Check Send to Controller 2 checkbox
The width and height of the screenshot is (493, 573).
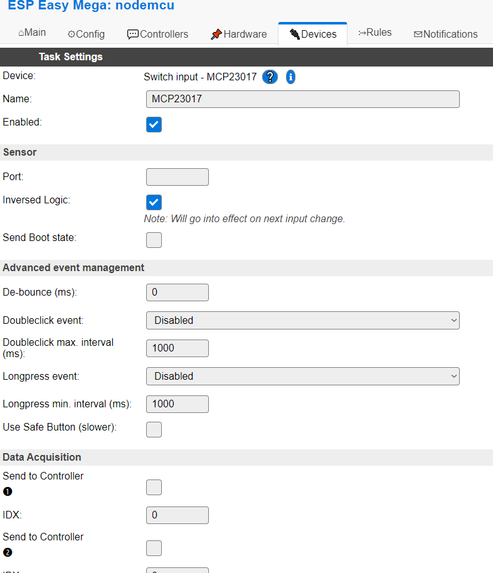[x=154, y=548]
